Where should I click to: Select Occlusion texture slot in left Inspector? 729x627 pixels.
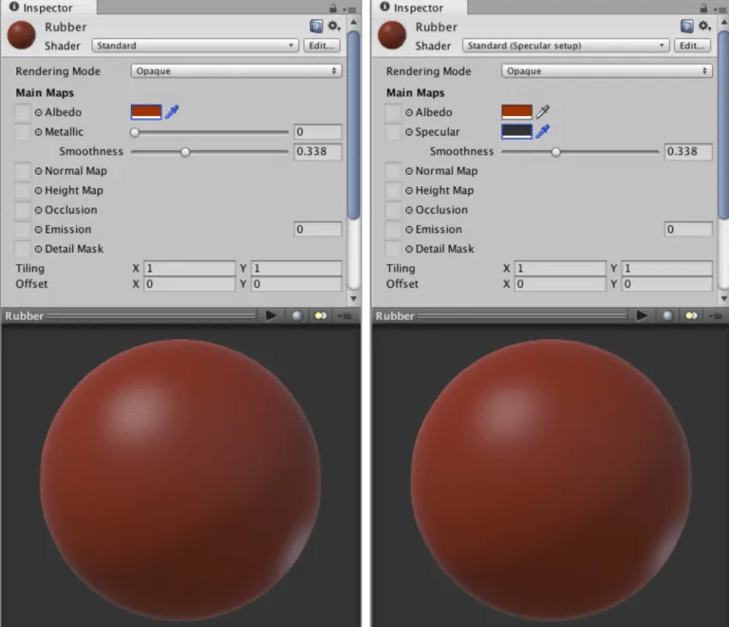[x=22, y=210]
